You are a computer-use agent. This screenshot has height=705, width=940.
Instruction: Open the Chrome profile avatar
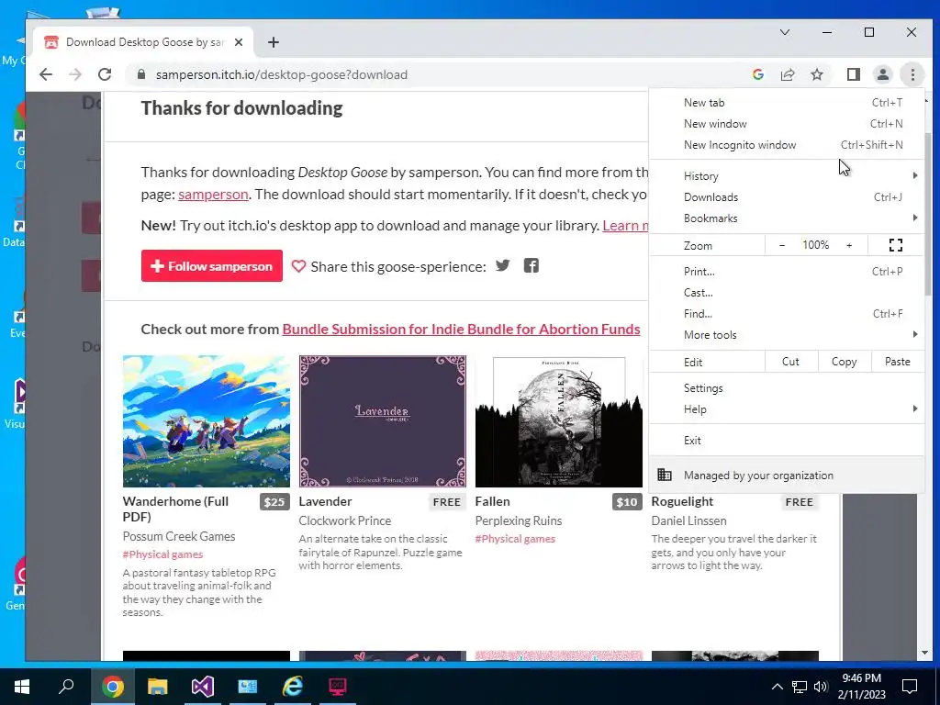(882, 74)
